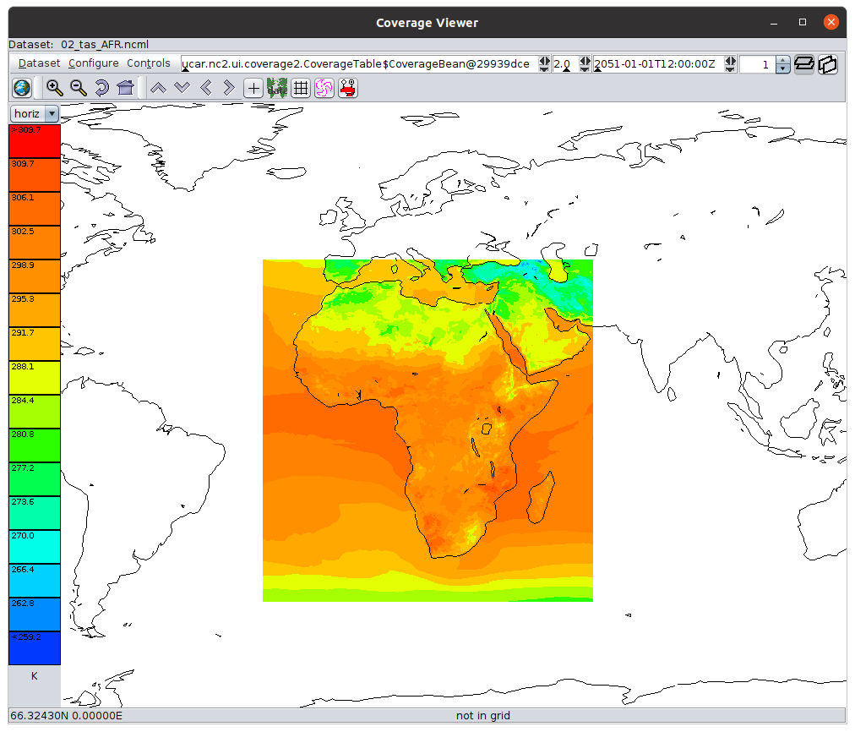Open the Configure menu

pos(93,63)
